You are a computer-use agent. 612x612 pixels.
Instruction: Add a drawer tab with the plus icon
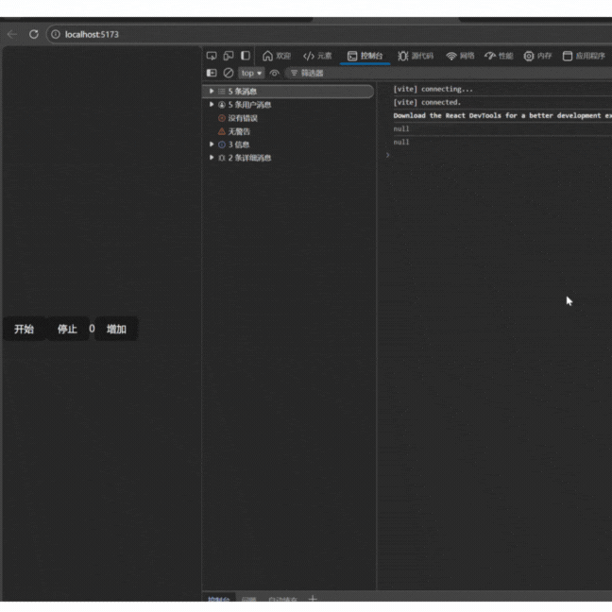pos(313,599)
